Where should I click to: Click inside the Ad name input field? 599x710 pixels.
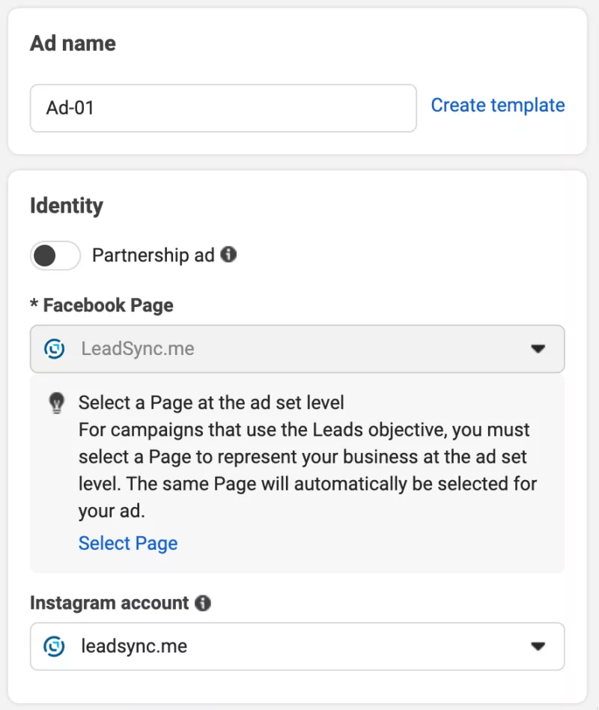coord(223,108)
